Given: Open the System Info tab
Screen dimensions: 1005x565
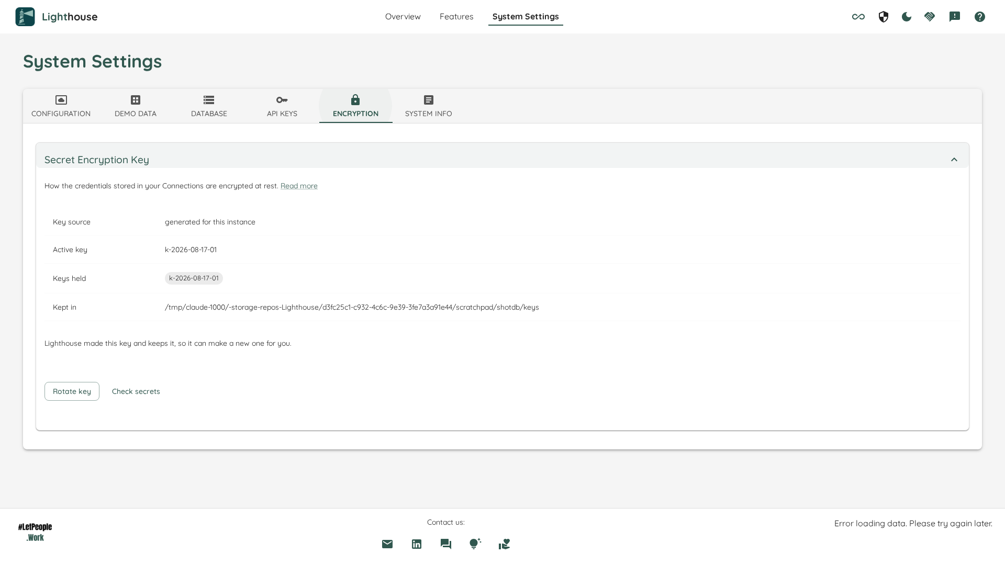Looking at the screenshot, I should point(429,106).
